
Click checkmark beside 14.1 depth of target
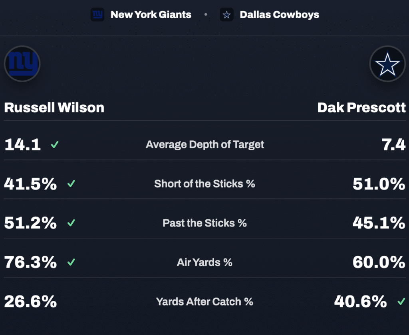click(55, 144)
